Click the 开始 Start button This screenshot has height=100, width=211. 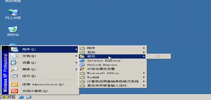[8, 97]
